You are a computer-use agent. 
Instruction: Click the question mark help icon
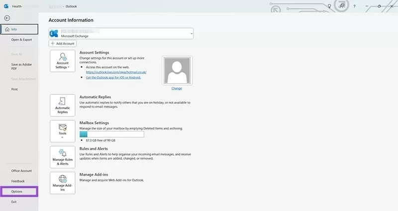point(354,6)
